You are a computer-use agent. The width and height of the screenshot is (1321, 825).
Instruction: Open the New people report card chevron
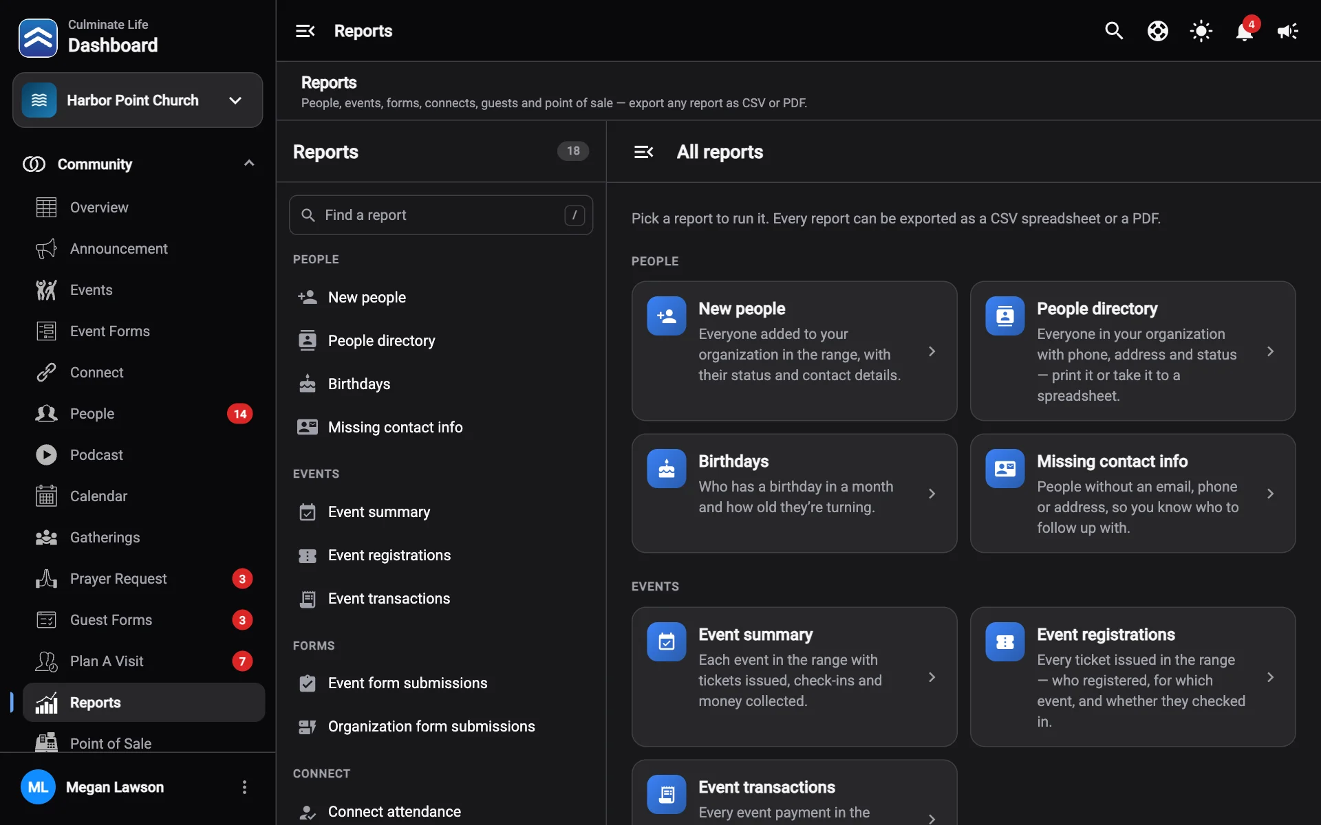point(932,351)
